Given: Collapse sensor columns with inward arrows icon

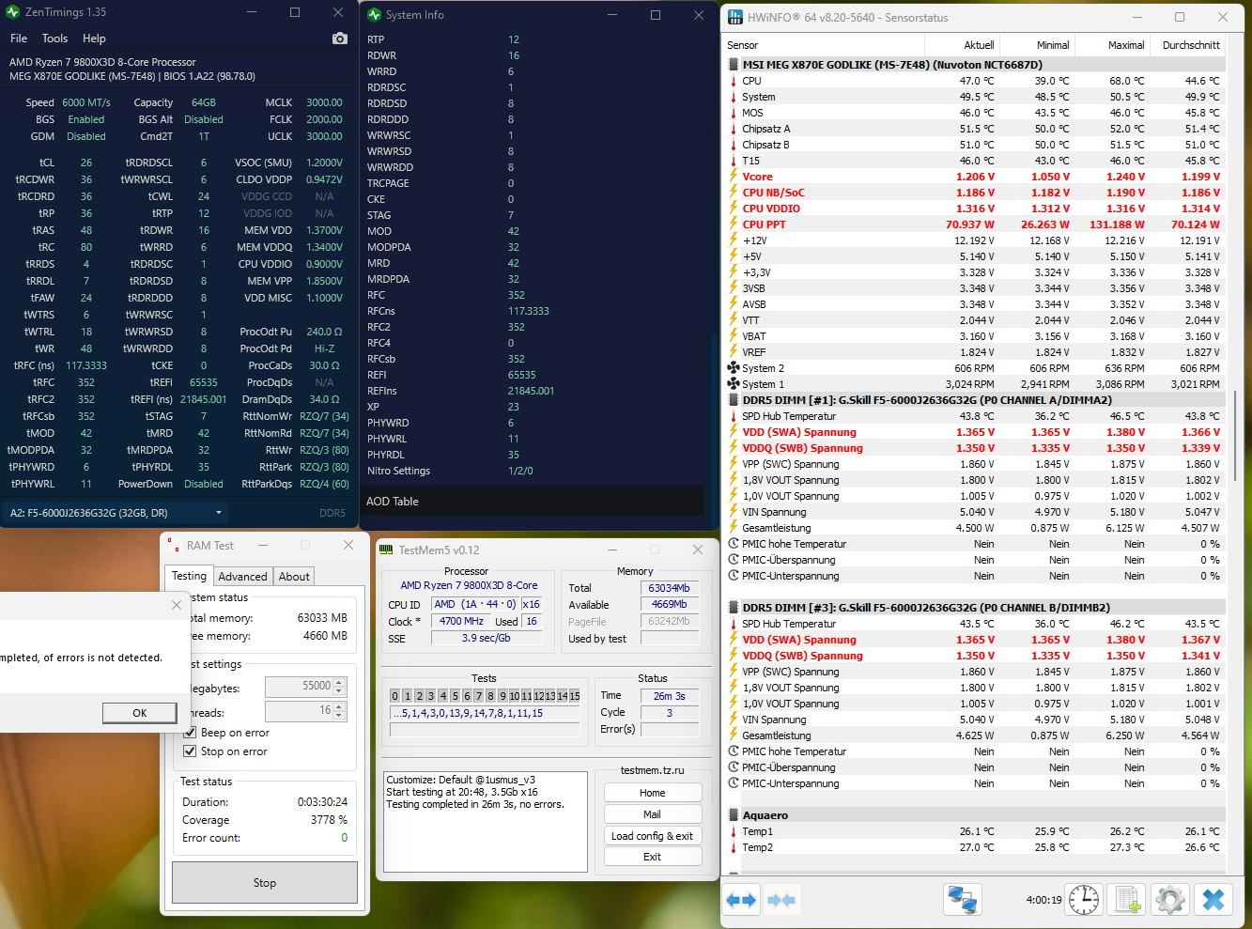Looking at the screenshot, I should [781, 900].
